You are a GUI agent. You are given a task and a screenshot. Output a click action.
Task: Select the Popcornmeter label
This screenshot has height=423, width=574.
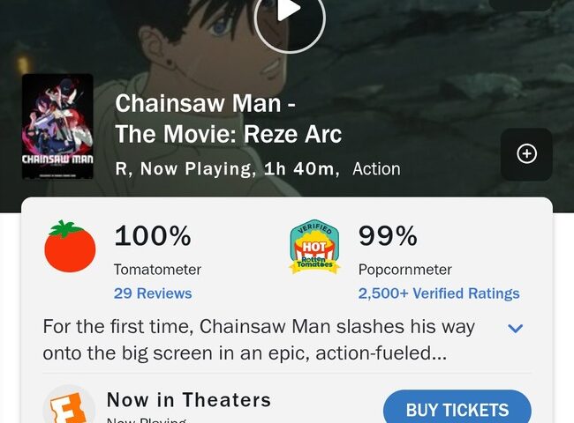coord(404,270)
